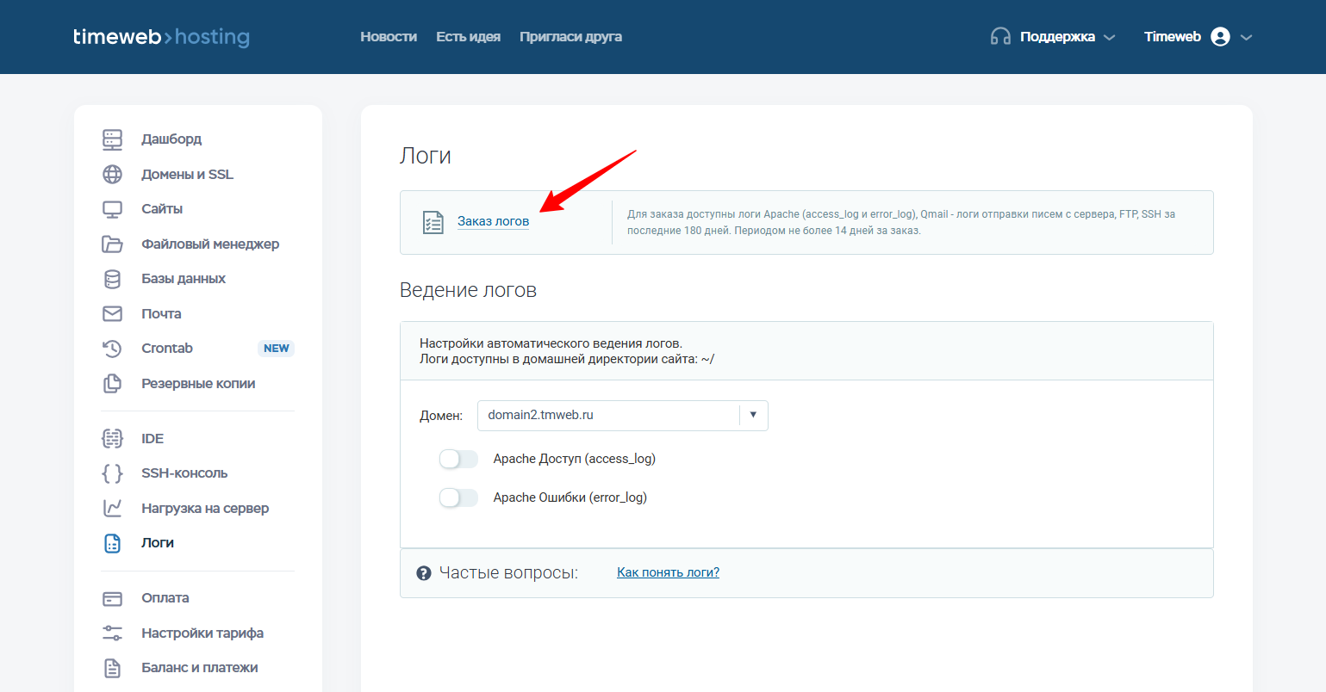Expand the Timeweb account menu chevron
1326x692 pixels.
coord(1246,37)
